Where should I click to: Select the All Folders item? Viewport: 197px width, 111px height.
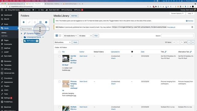coord(31,41)
